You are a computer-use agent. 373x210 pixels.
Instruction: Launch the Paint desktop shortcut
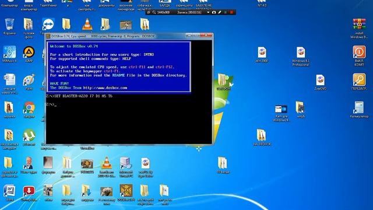point(29,80)
